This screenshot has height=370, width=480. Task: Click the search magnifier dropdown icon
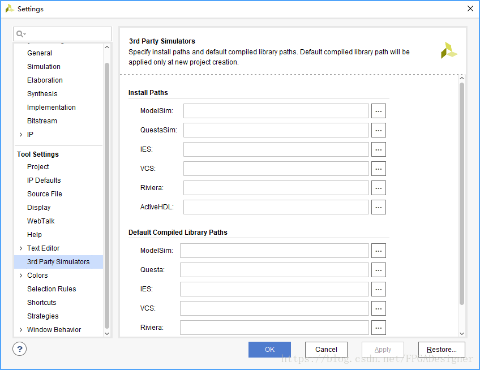(21, 34)
